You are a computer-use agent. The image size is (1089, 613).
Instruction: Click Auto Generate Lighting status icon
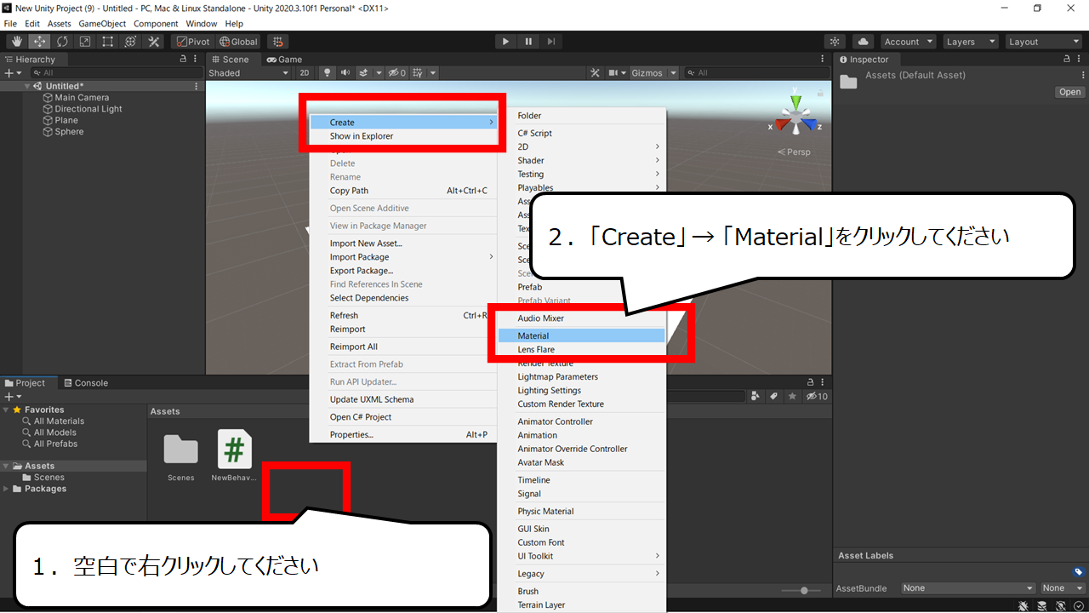coord(1061,605)
